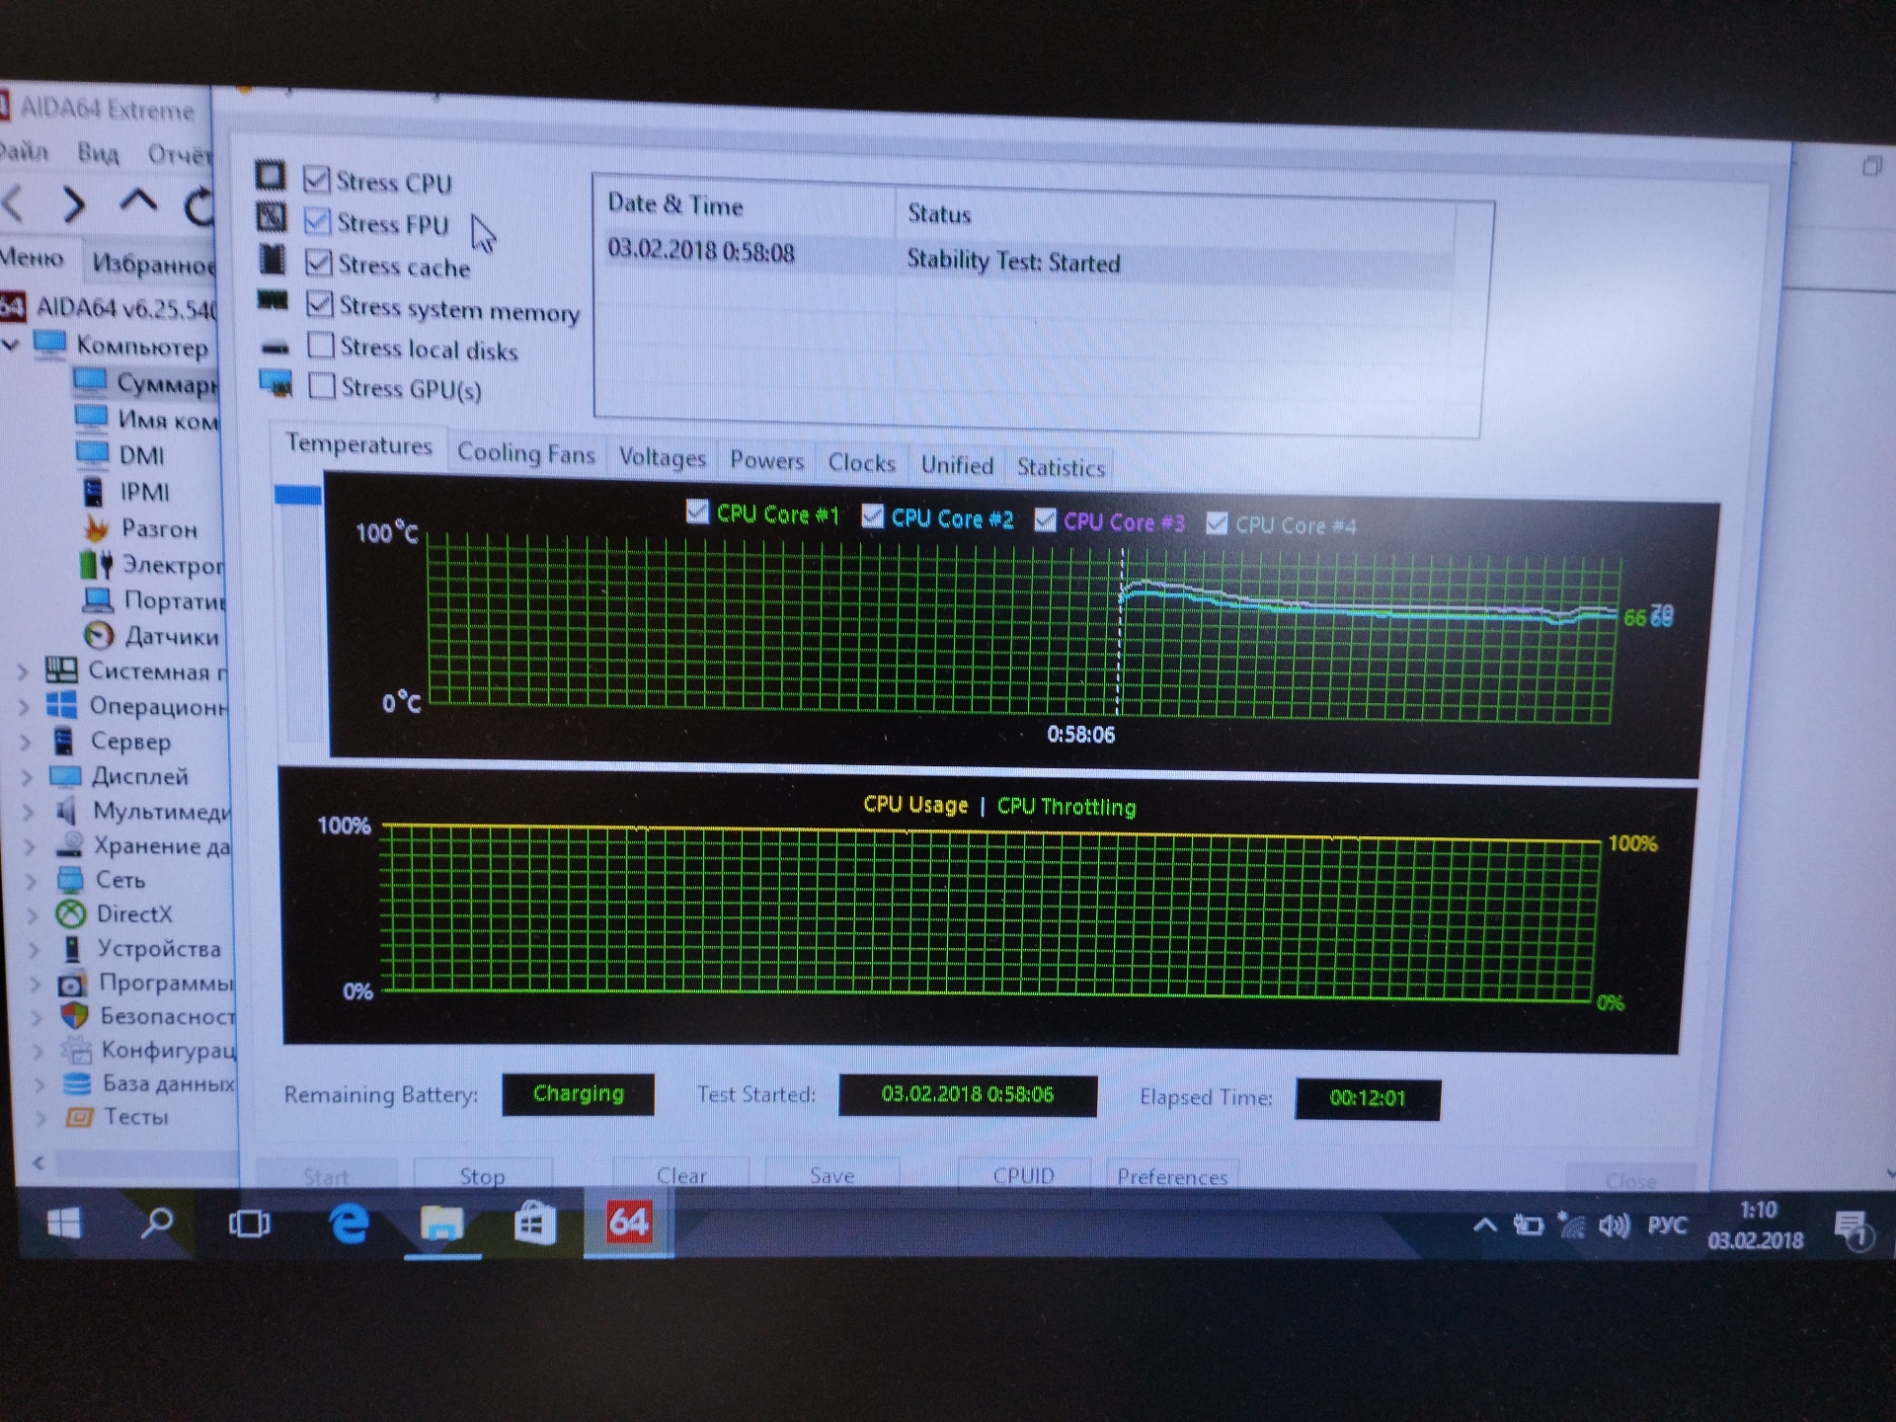Uncheck the Stress FPU checkbox
The width and height of the screenshot is (1896, 1422).
coord(317,220)
